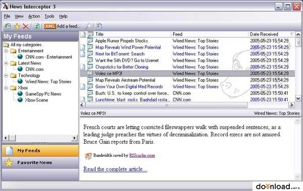Viewport: 303px width, 191px height.
Task: Click the feed tree horizontal scrollbar thumb
Action: (x=13, y=138)
